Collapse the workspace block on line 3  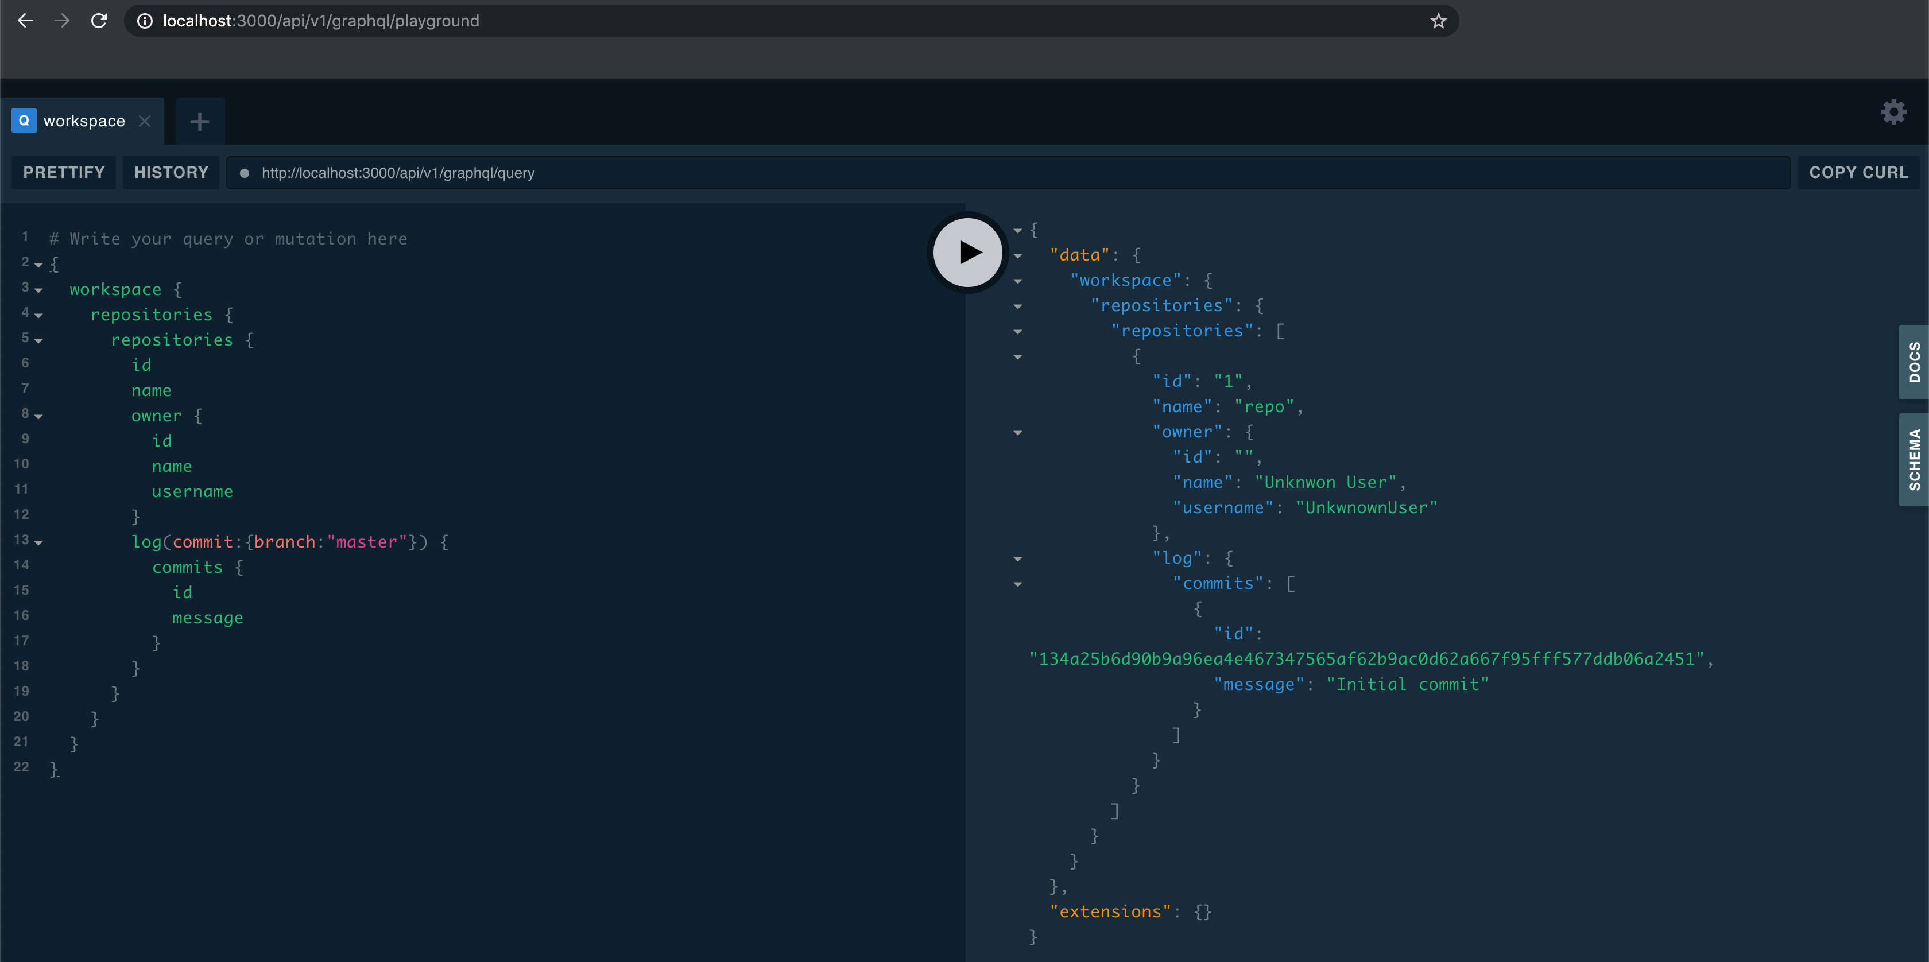(x=38, y=290)
